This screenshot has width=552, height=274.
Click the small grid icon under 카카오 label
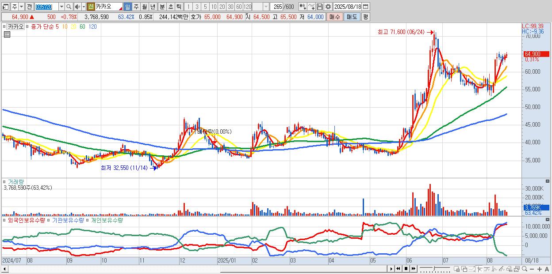click(7, 34)
